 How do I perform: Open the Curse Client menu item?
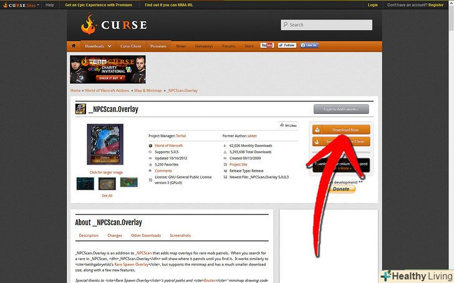tap(130, 46)
